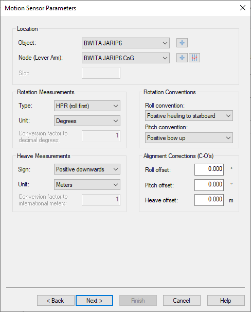Open rotation Type dropdown HPR (roll first)
Image resolution: width=251 pixels, height=312 pixels.
point(87,106)
